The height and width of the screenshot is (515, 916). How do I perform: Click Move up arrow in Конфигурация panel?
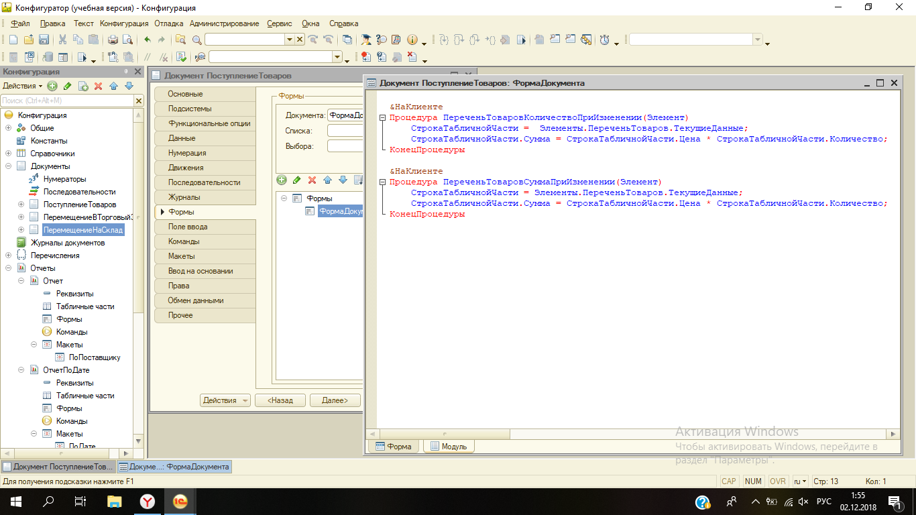pyautogui.click(x=113, y=86)
